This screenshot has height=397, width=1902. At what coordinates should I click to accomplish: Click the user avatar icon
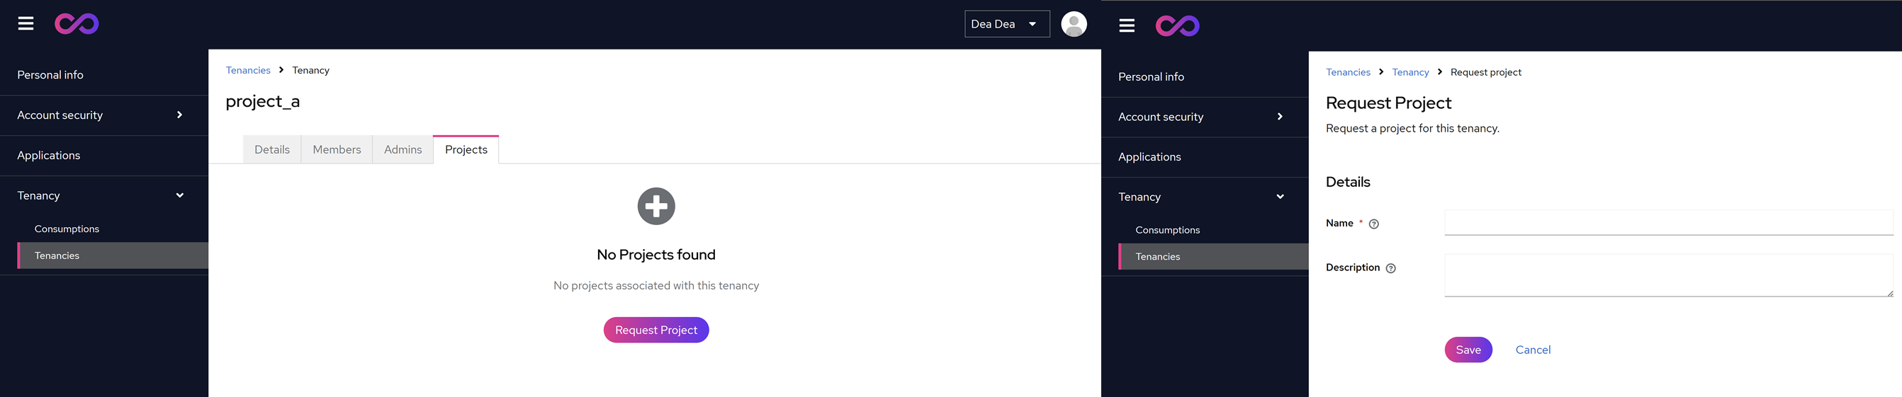(x=1073, y=24)
